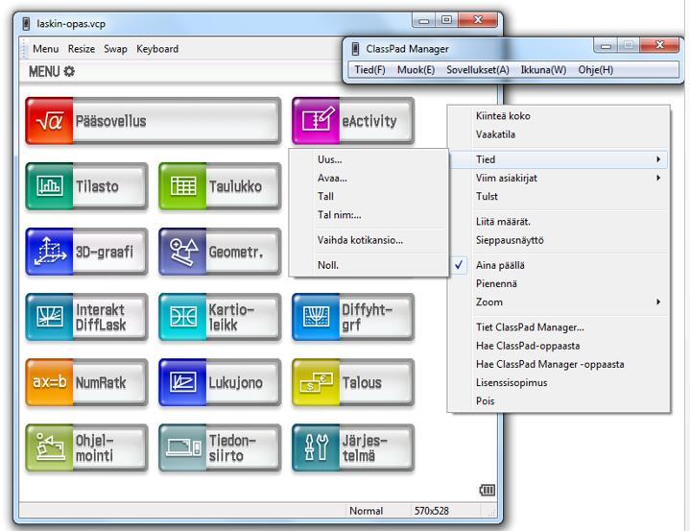
Task: Open Lisenssisopimus license agreement
Action: pyautogui.click(x=559, y=382)
